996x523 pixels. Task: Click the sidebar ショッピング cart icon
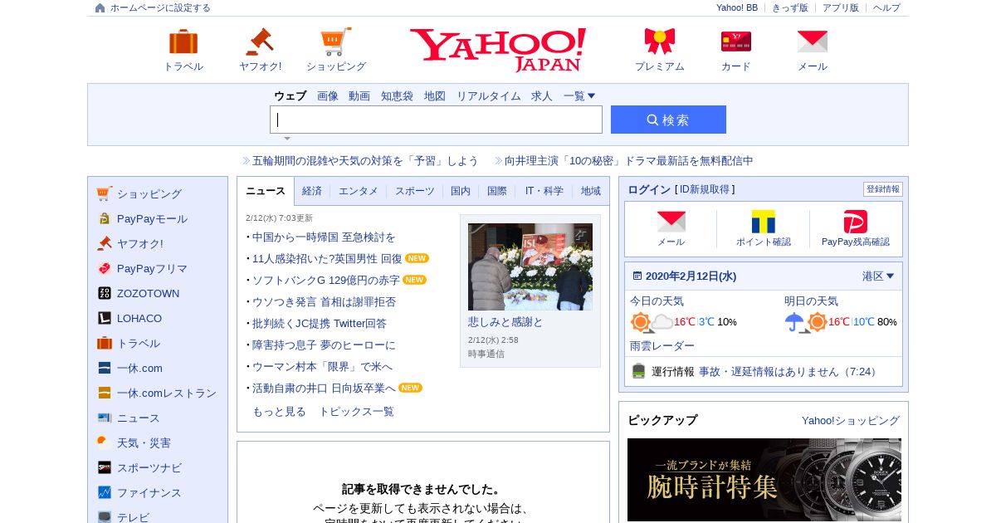[104, 193]
